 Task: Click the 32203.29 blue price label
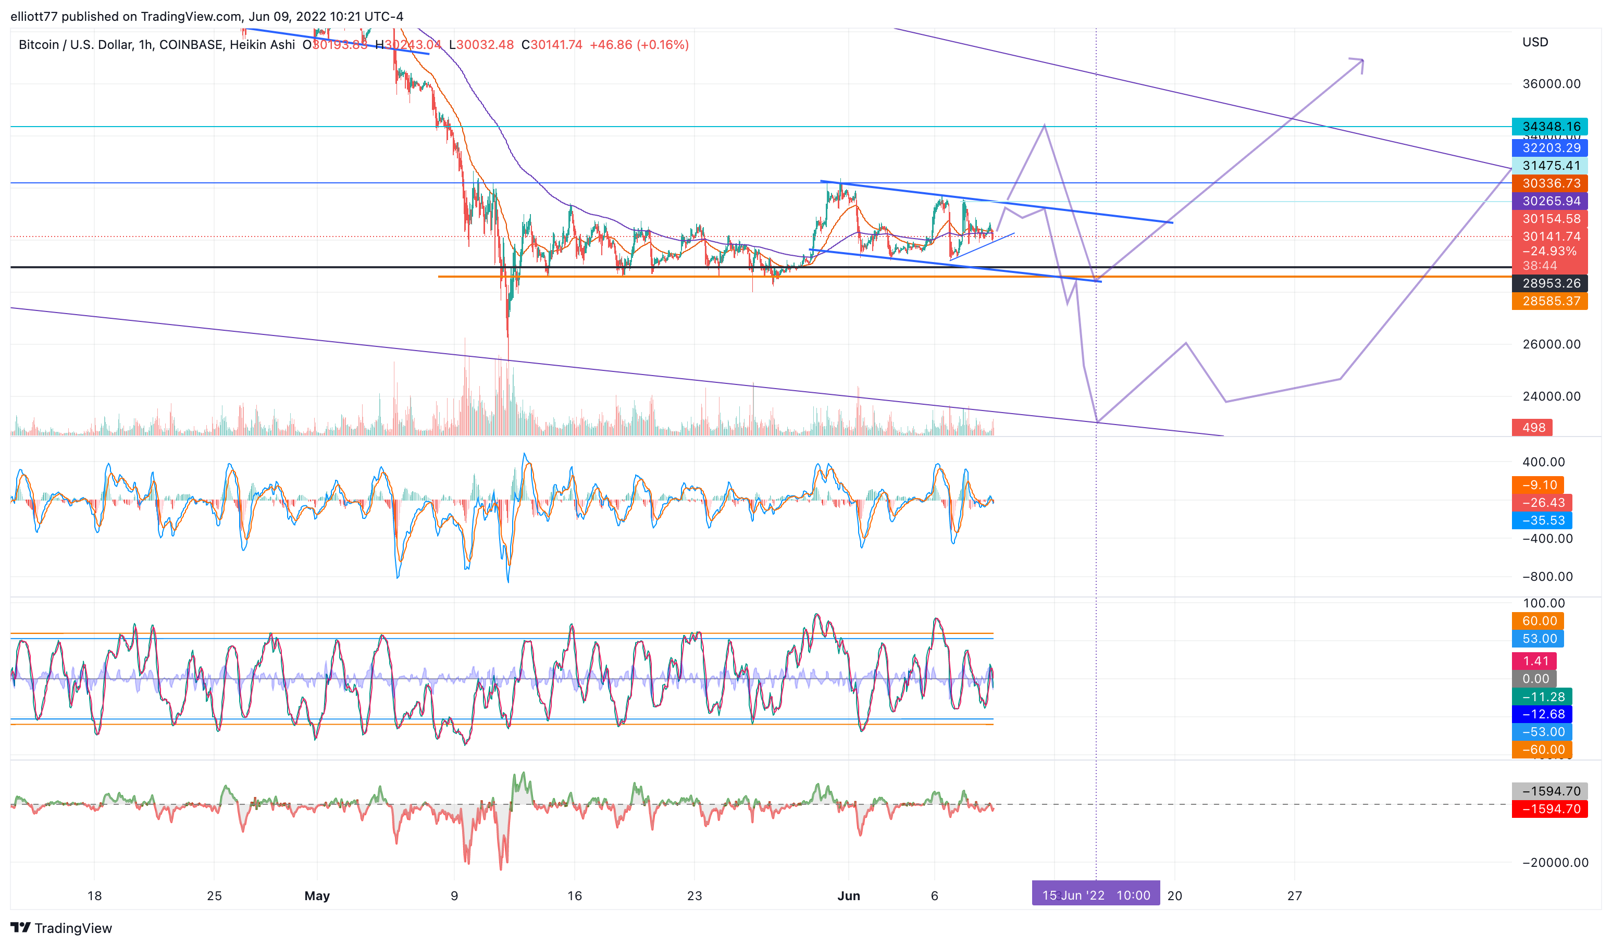tap(1549, 148)
